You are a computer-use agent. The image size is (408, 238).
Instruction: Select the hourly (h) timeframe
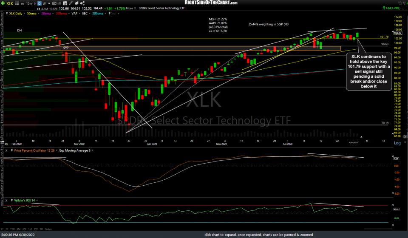point(35,3)
